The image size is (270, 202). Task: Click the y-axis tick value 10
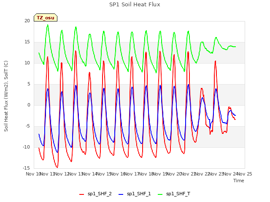point(27,63)
